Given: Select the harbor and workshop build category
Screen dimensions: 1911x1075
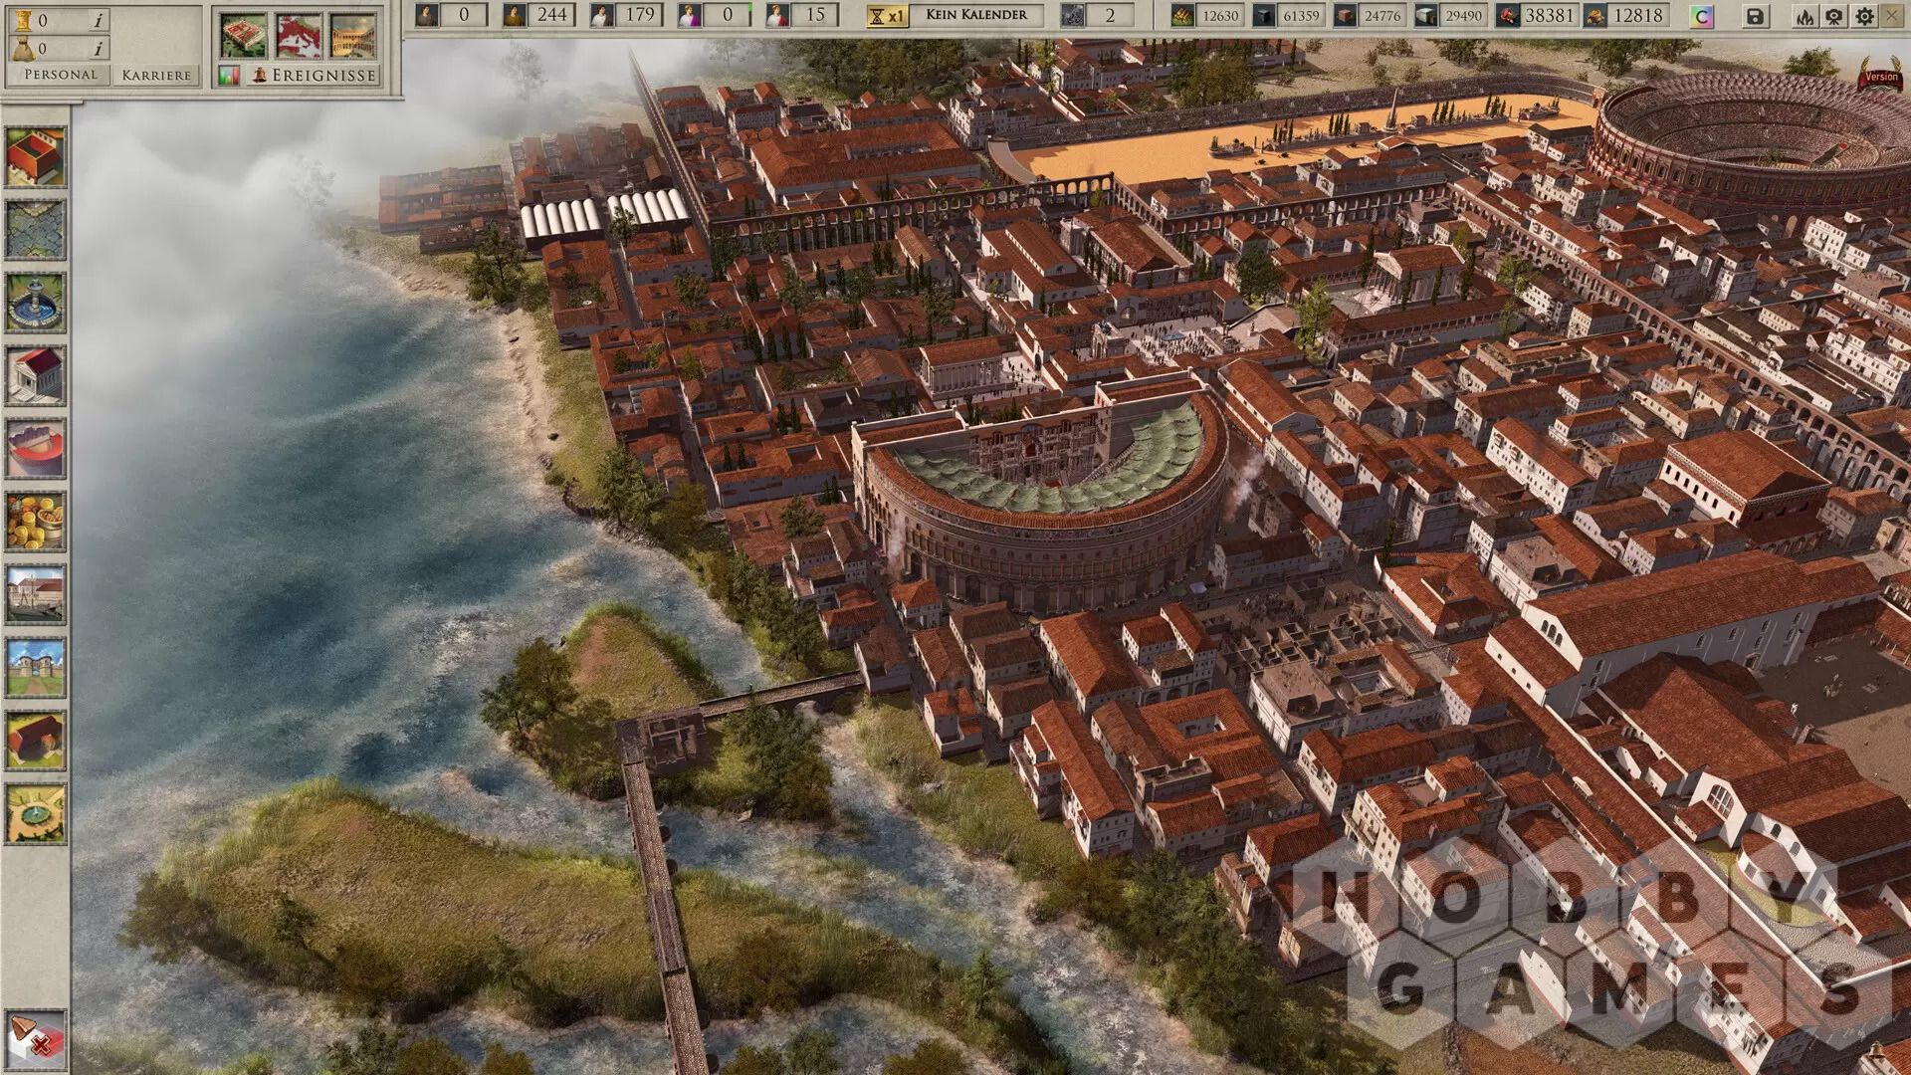Looking at the screenshot, I should tap(36, 594).
